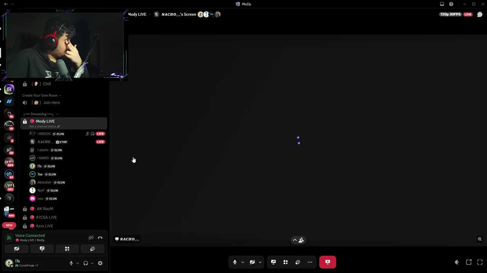This screenshot has height=273, width=487.
Task: Open Activities launcher in the voice panel
Action: coord(67,249)
